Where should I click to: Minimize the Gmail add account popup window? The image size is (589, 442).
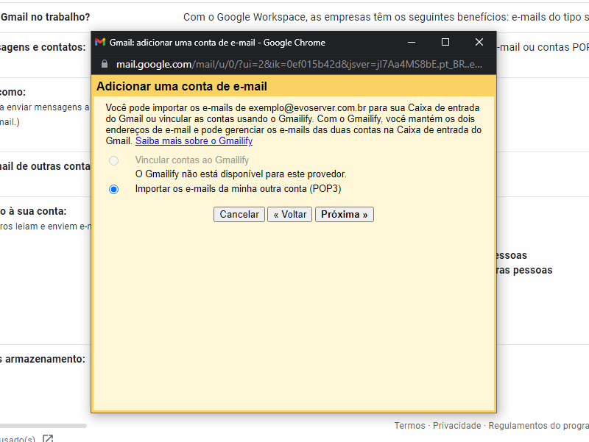click(x=412, y=42)
